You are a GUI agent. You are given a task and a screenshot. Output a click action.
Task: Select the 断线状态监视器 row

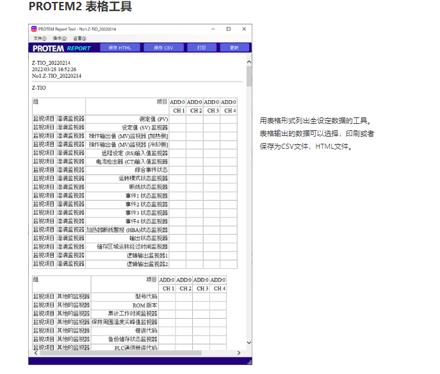[134, 187]
